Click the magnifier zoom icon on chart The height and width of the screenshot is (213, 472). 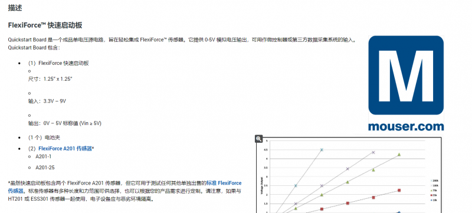259,139
